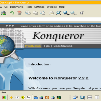Click the rainbow-colored square icon in bottom toolbar
Image resolution: width=101 pixels, height=101 pixels.
click(x=4, y=97)
